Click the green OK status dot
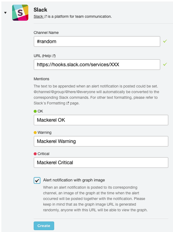The image size is (173, 232). tap(35, 111)
